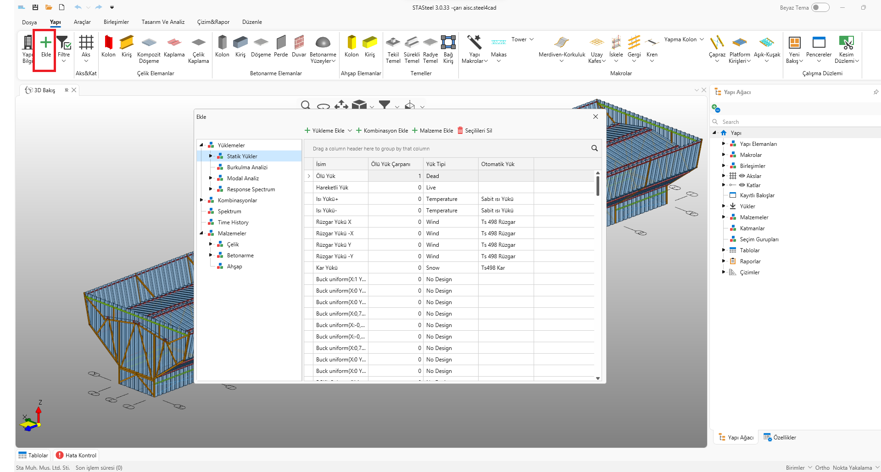
Task: Select the Merdiven-Korkuluk macro icon
Action: (x=561, y=43)
